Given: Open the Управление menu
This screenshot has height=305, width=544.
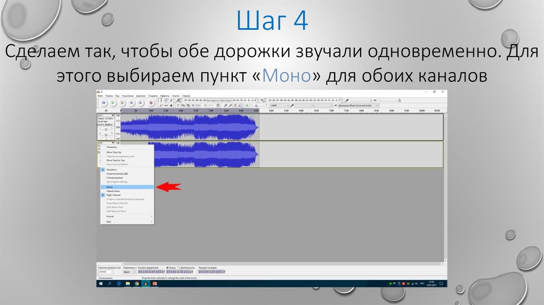Looking at the screenshot, I should [x=127, y=96].
